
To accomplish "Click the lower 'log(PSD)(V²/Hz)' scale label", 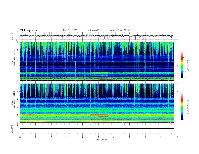I will [x=188, y=107].
